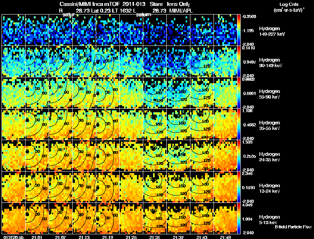Click the color bar beside Hydrogen 55-90 keV

(x=239, y=93)
